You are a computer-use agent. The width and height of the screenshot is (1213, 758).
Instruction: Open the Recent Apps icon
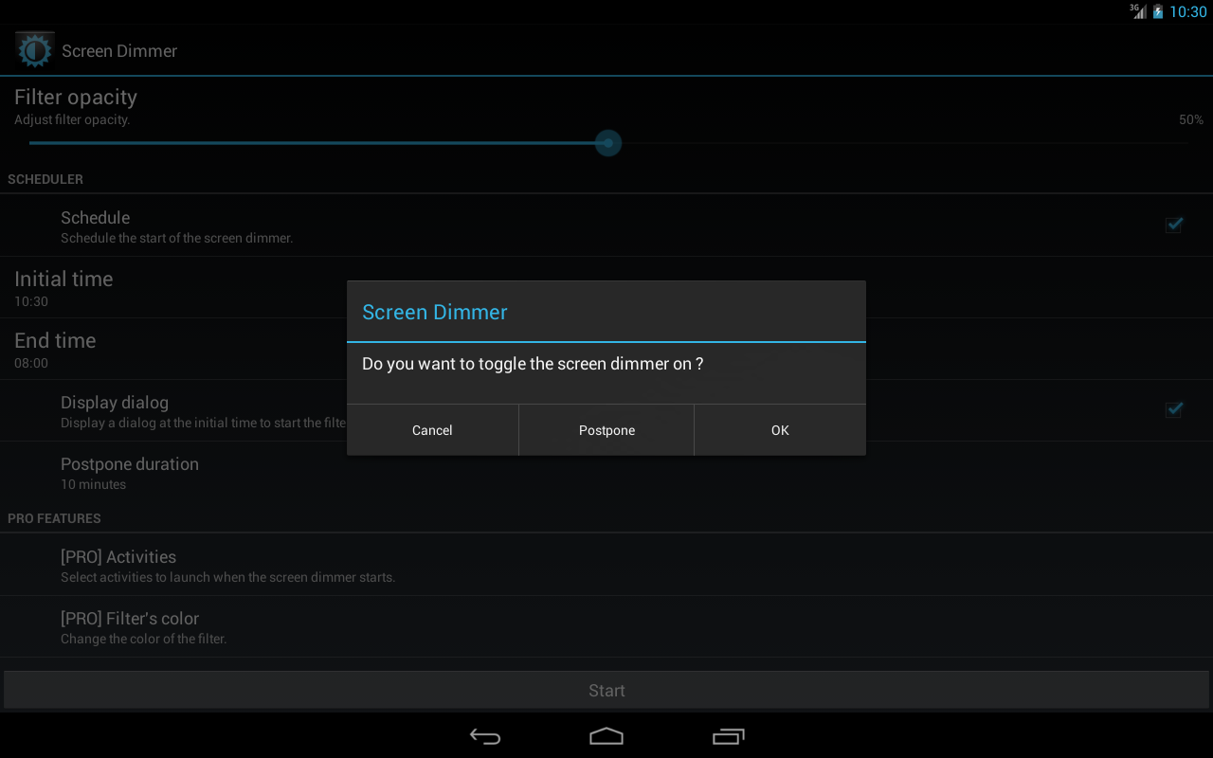[x=728, y=736]
